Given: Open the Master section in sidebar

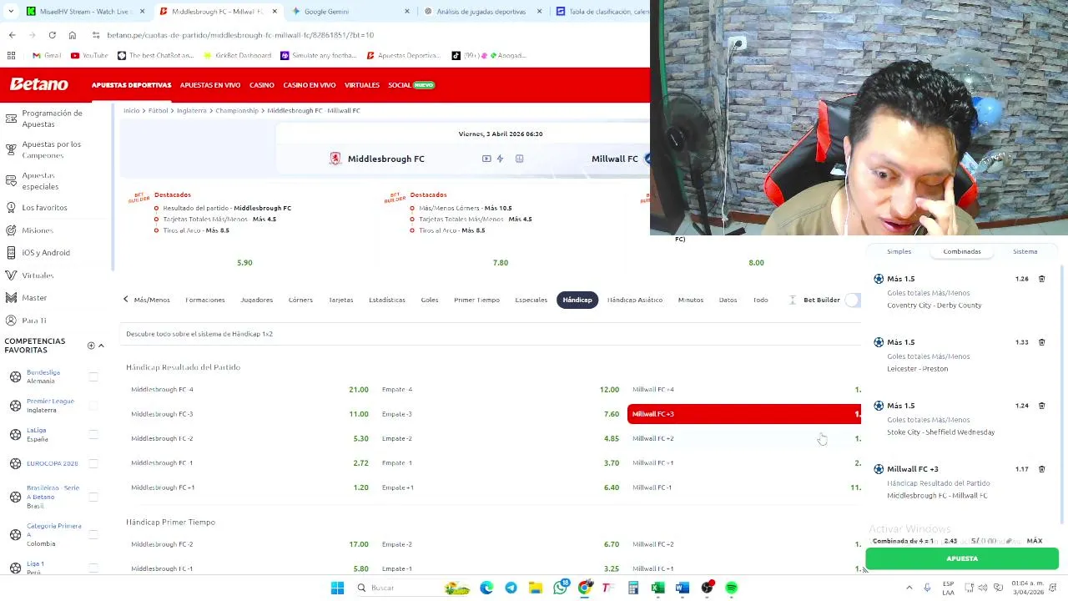Looking at the screenshot, I should click(34, 298).
